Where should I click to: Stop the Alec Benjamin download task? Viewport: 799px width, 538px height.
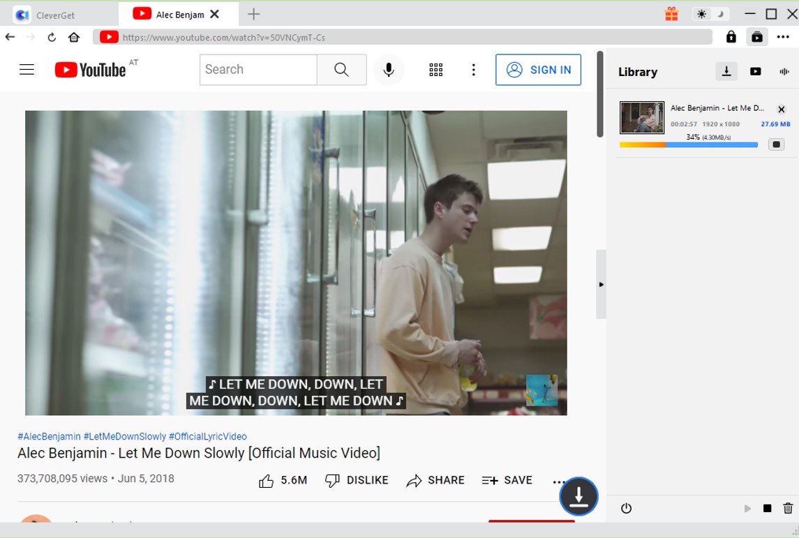click(x=776, y=144)
